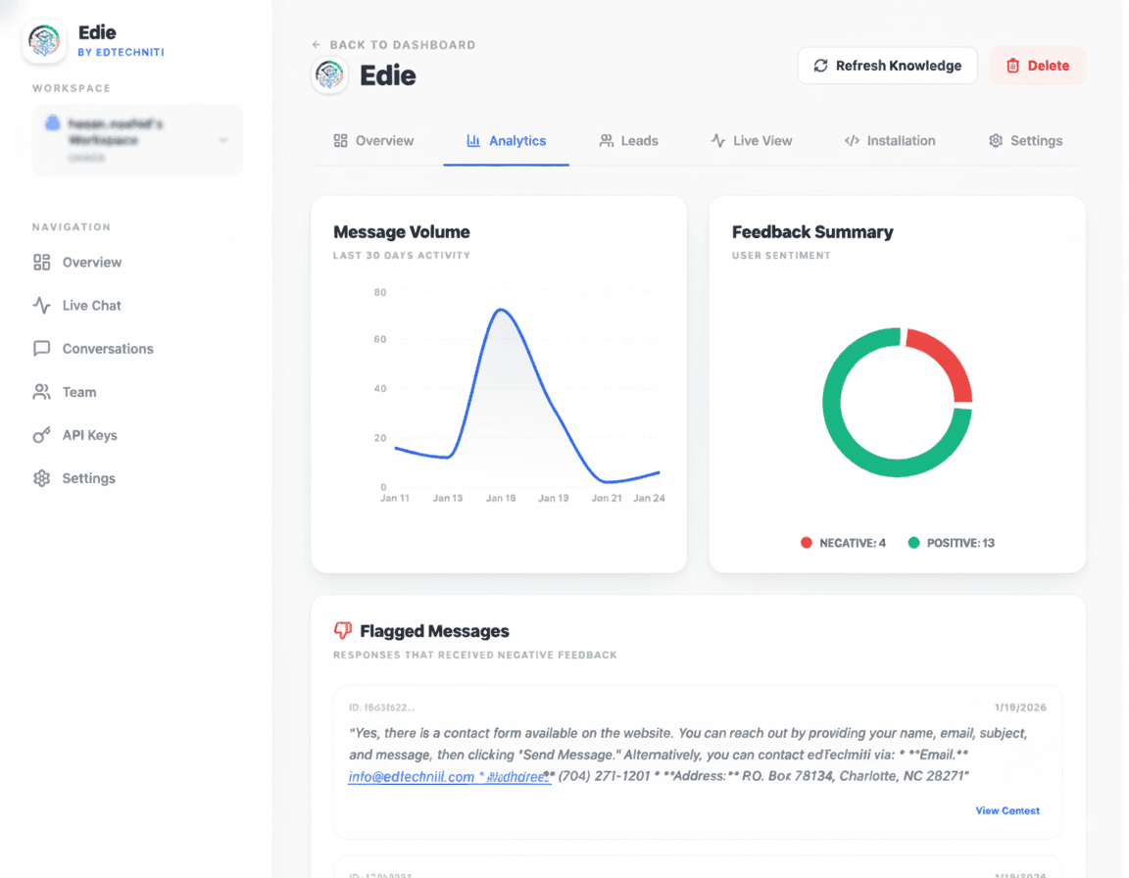
Task: Select the Team icon in navigation
Action: (x=39, y=391)
